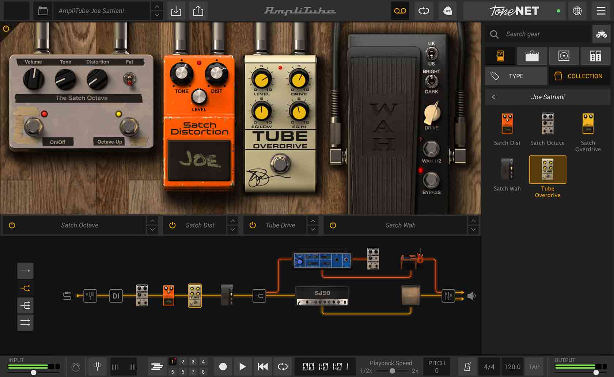The image size is (614, 377).
Task: Click the export preset share icon
Action: coord(198,11)
